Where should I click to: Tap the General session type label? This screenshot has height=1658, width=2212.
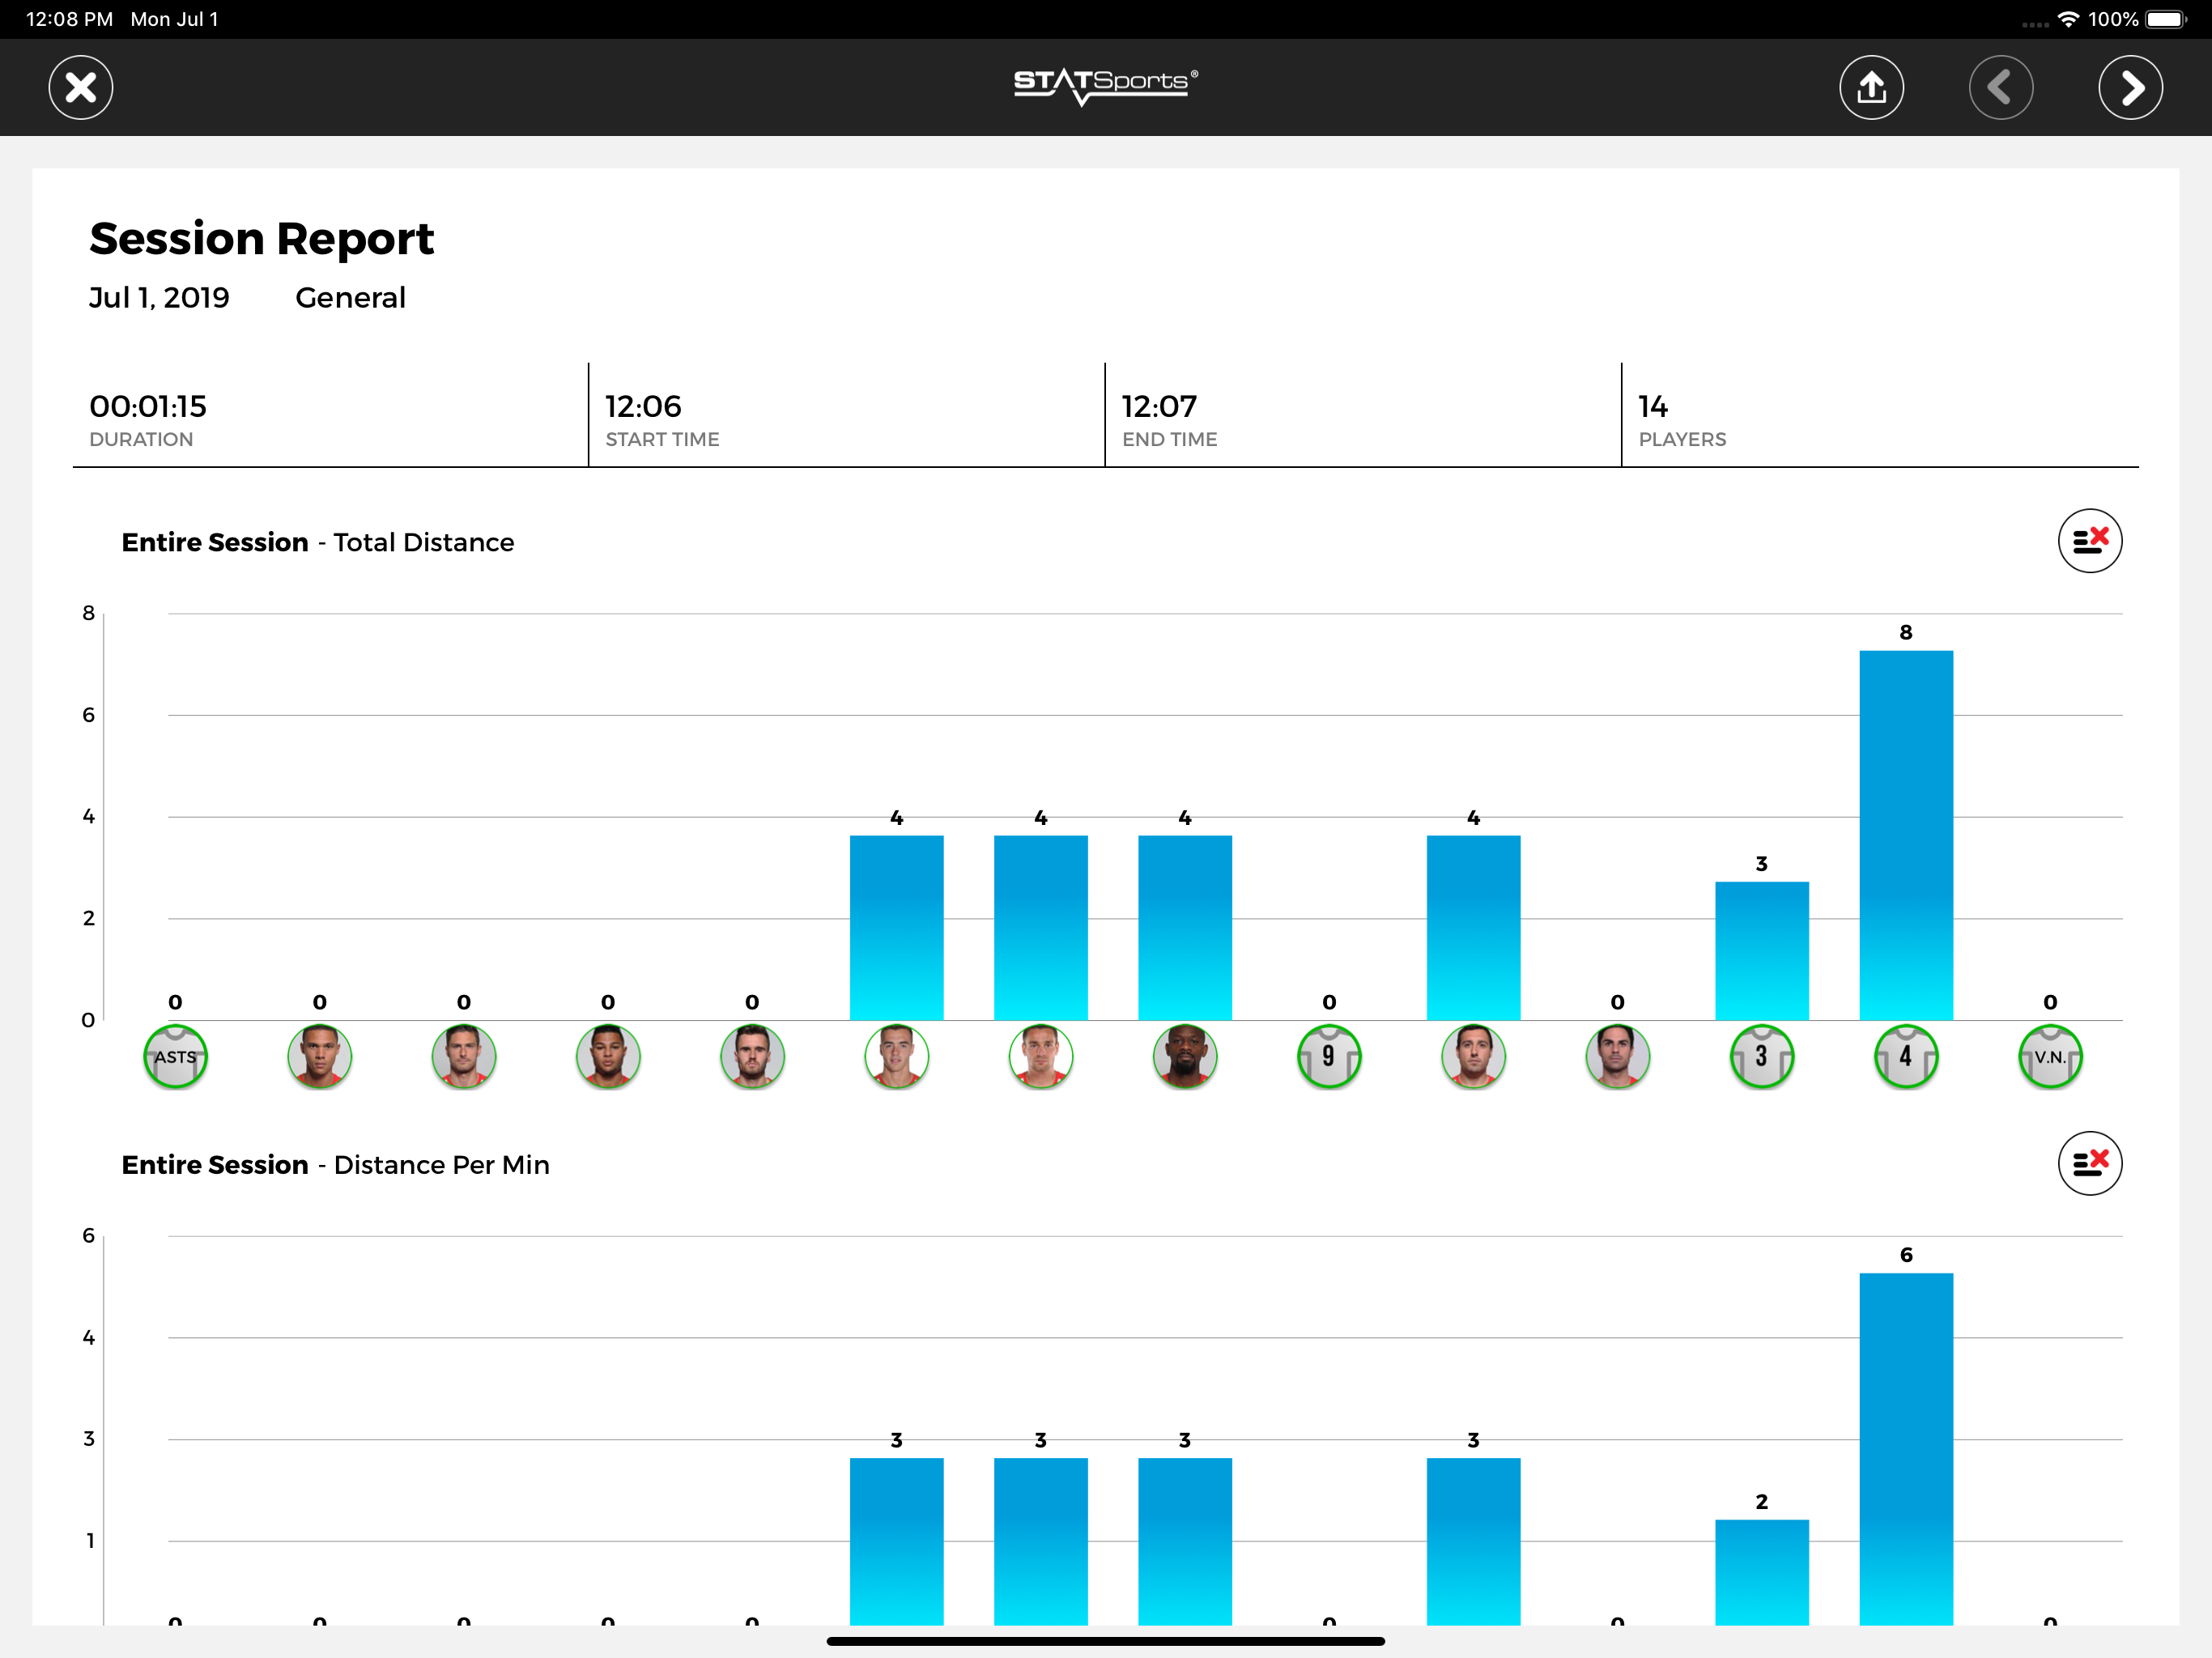(x=350, y=298)
